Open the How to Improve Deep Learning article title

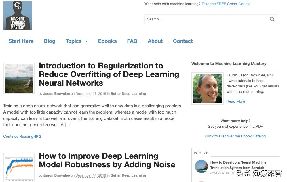[x=107, y=160]
